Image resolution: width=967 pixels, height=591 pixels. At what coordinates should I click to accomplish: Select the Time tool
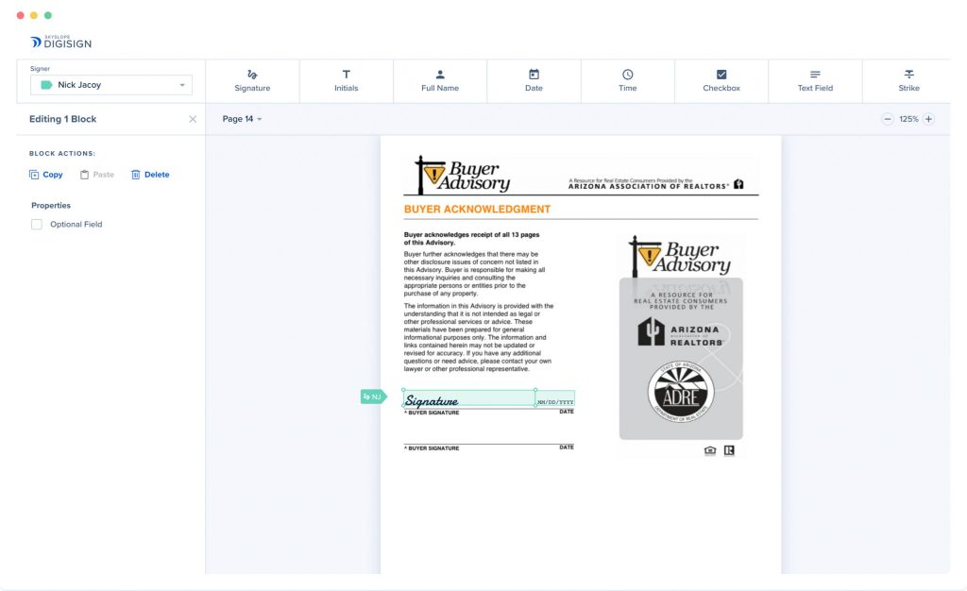click(x=627, y=80)
